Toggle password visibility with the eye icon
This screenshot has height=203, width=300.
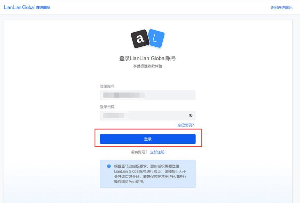pos(190,115)
